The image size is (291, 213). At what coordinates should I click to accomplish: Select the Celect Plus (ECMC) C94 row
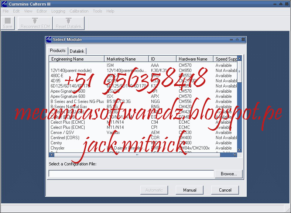[x=143, y=122]
